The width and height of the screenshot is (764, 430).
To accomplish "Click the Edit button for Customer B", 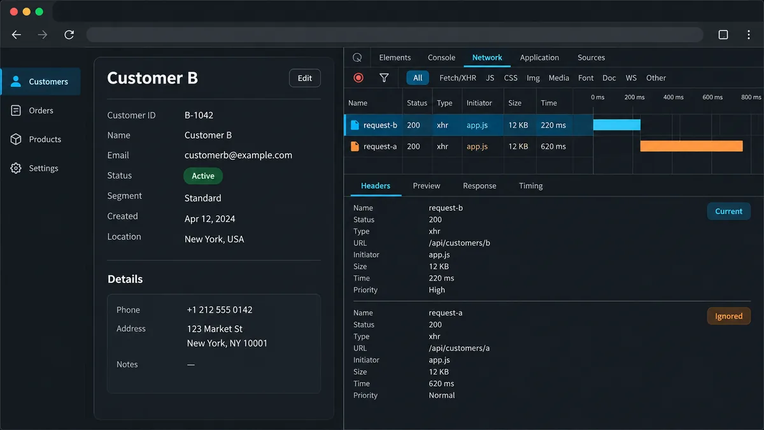I will (305, 78).
